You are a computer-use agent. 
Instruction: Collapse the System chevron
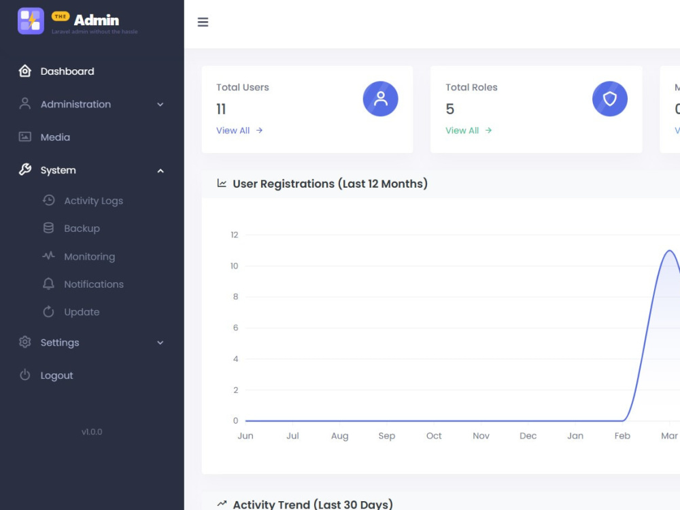[160, 171]
